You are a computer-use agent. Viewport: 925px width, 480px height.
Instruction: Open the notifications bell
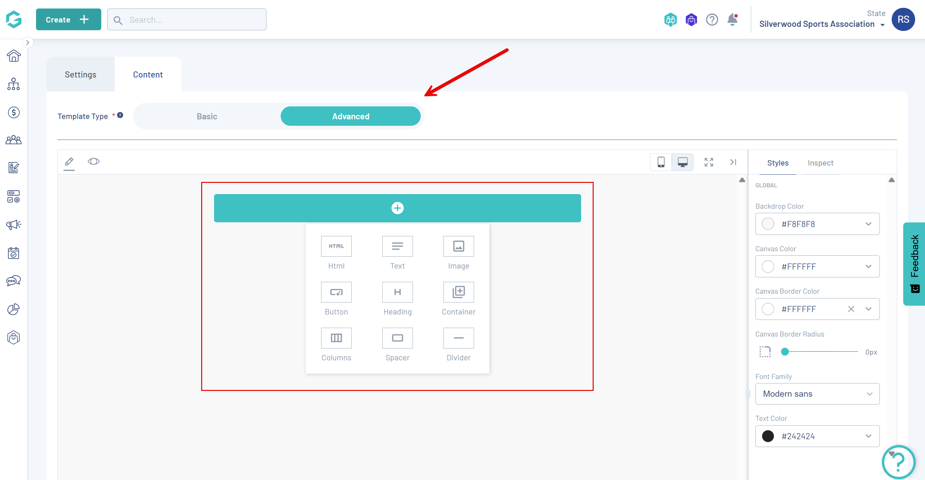[x=732, y=20]
